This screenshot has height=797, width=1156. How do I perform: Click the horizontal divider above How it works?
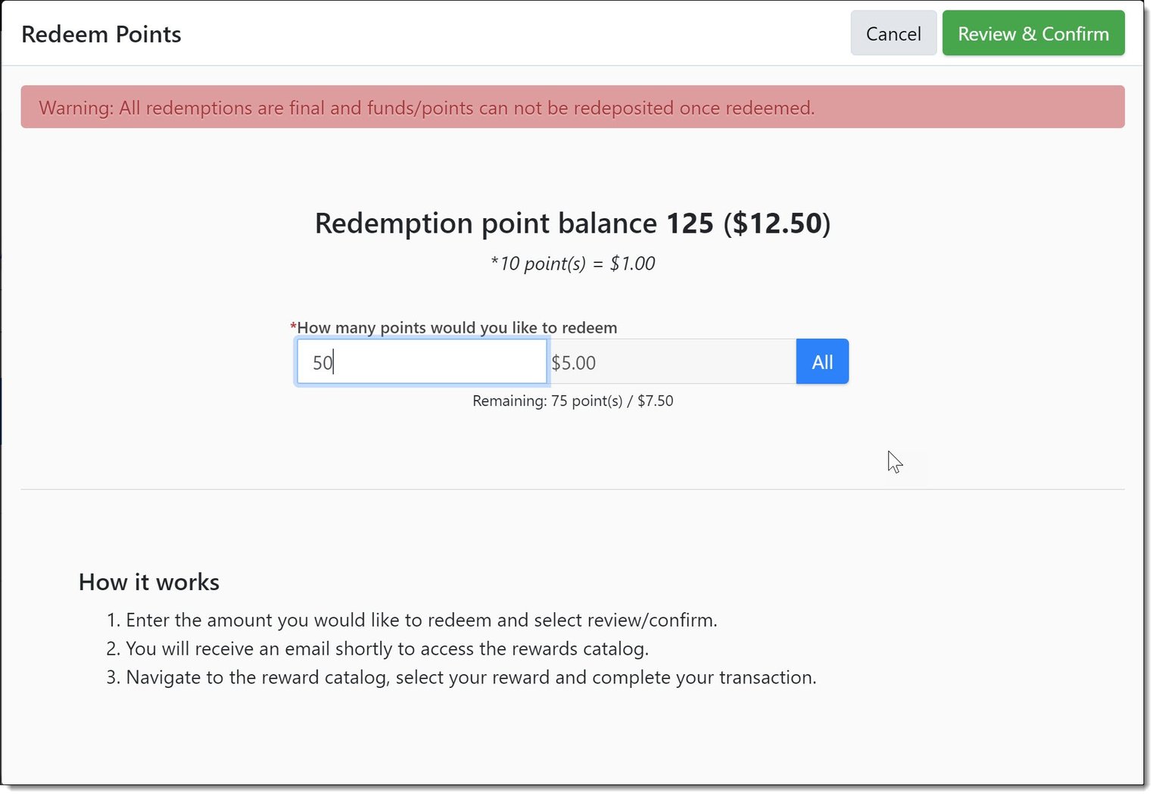(x=572, y=489)
